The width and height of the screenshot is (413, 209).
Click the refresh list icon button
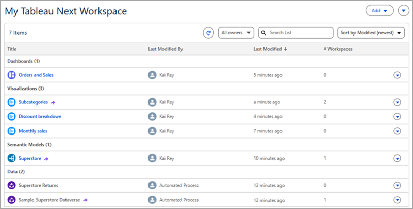(208, 33)
